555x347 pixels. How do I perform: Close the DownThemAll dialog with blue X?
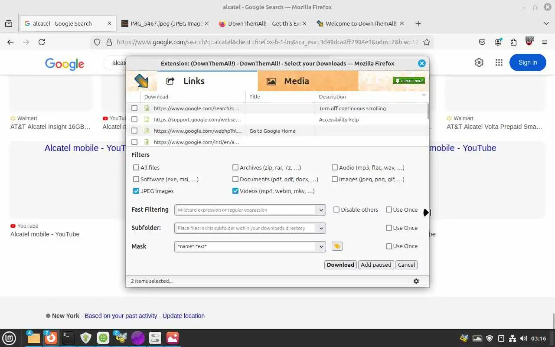pos(421,63)
